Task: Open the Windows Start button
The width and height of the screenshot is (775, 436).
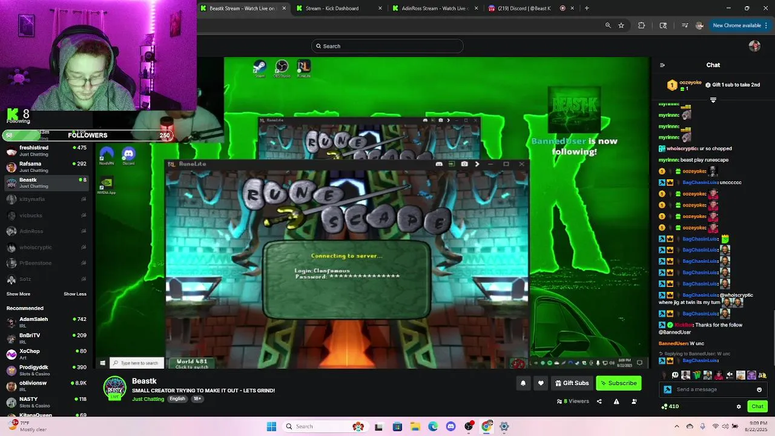Action: click(271, 426)
